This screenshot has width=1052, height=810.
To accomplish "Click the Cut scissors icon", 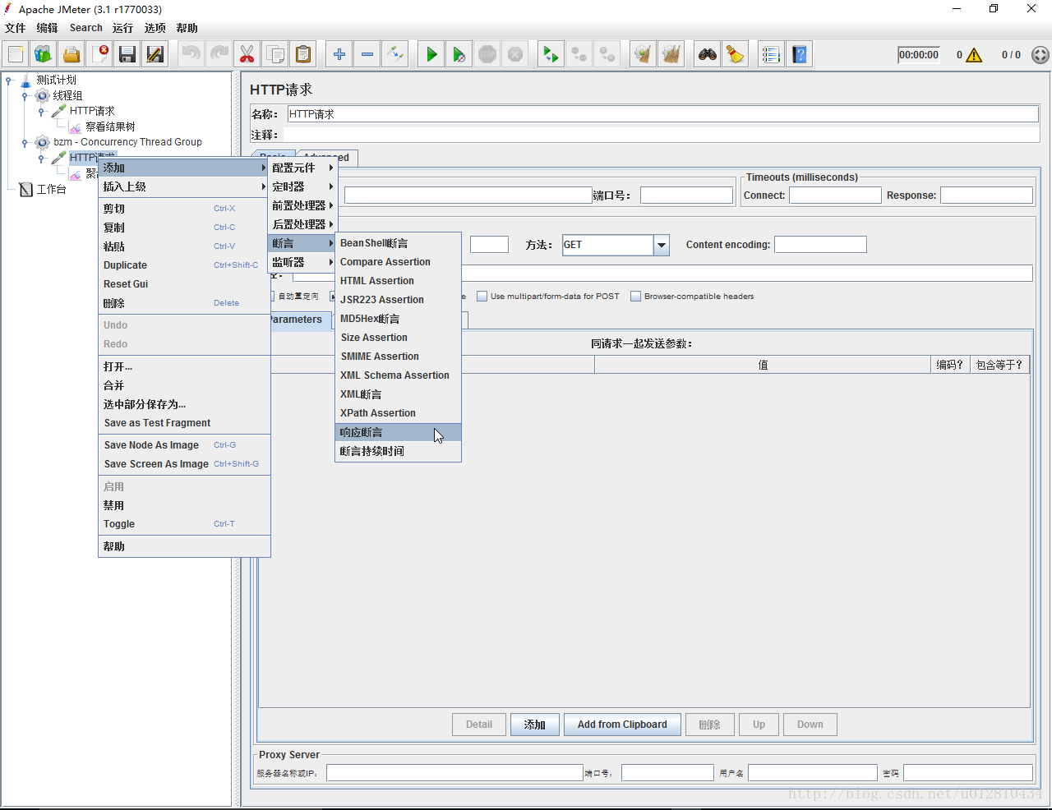I will 247,54.
